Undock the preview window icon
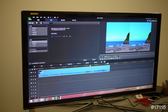This screenshot has width=168, height=112. click(120, 58)
